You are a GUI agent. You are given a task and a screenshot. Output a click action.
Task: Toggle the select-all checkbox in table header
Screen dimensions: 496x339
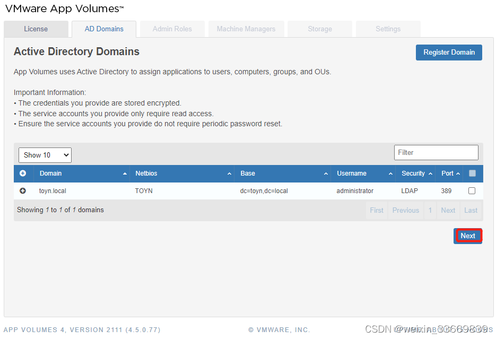[472, 173]
